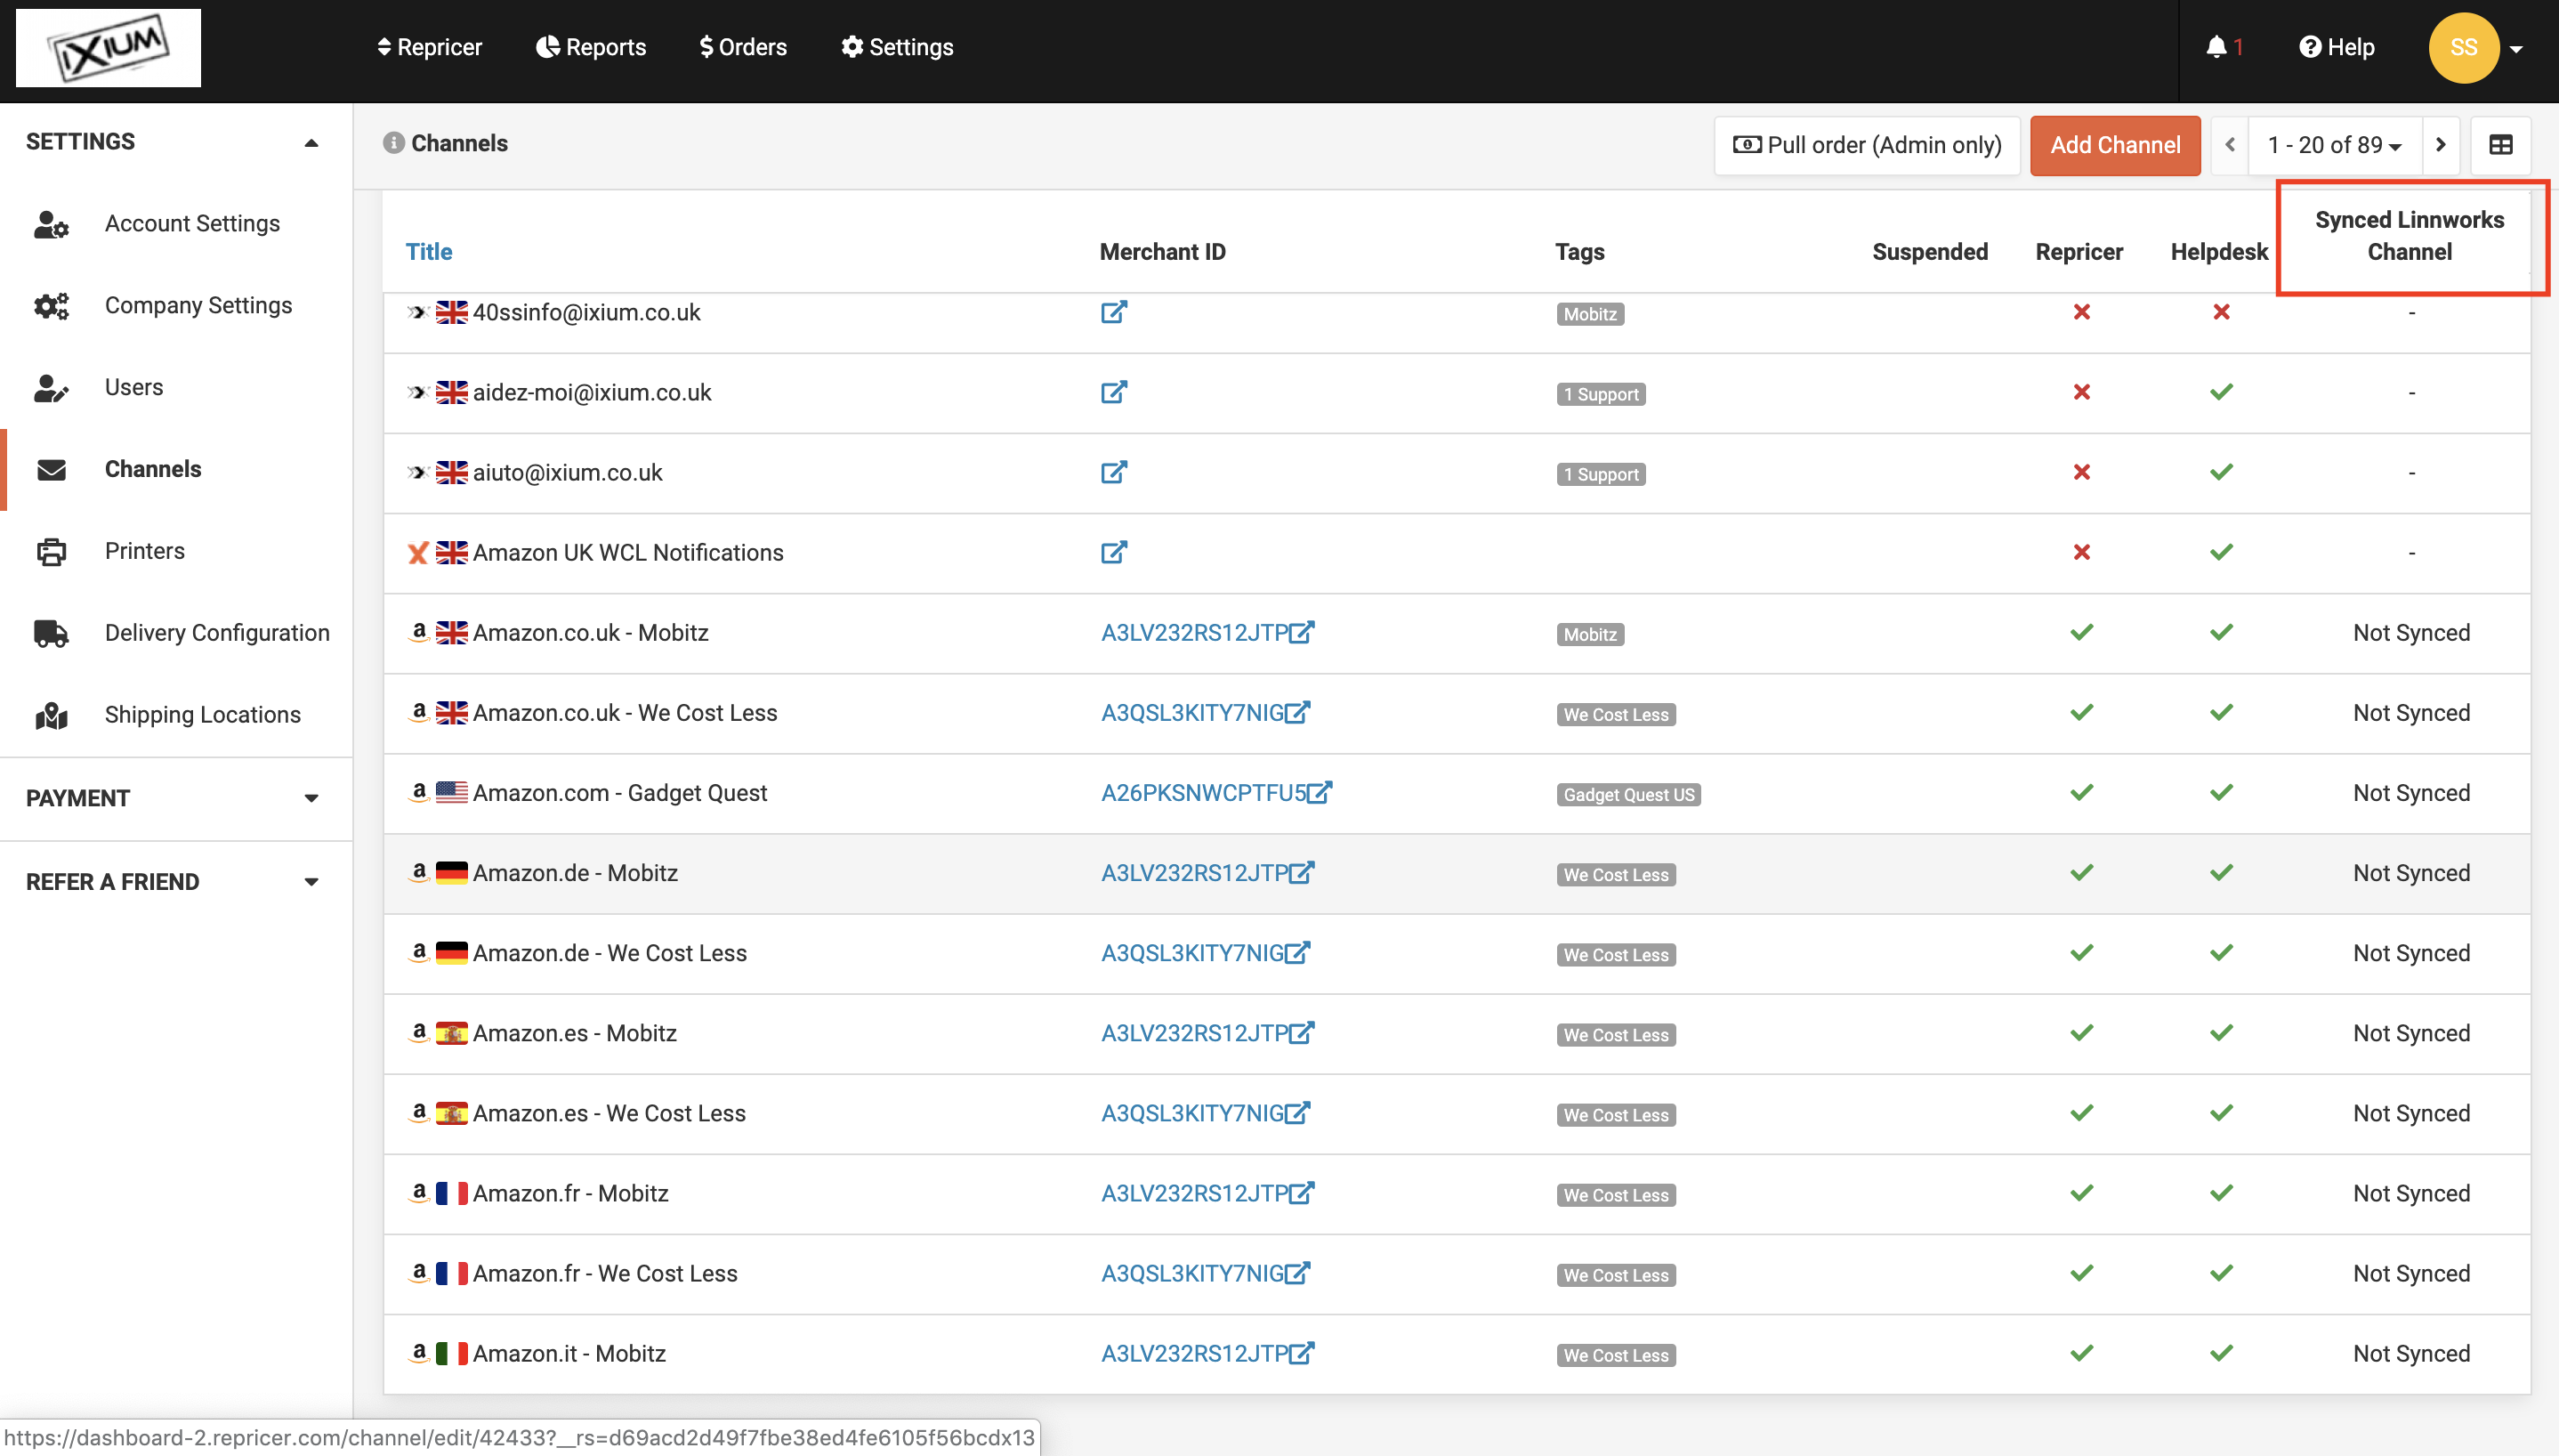
Task: Toggle table layout view icon
Action: [2500, 145]
